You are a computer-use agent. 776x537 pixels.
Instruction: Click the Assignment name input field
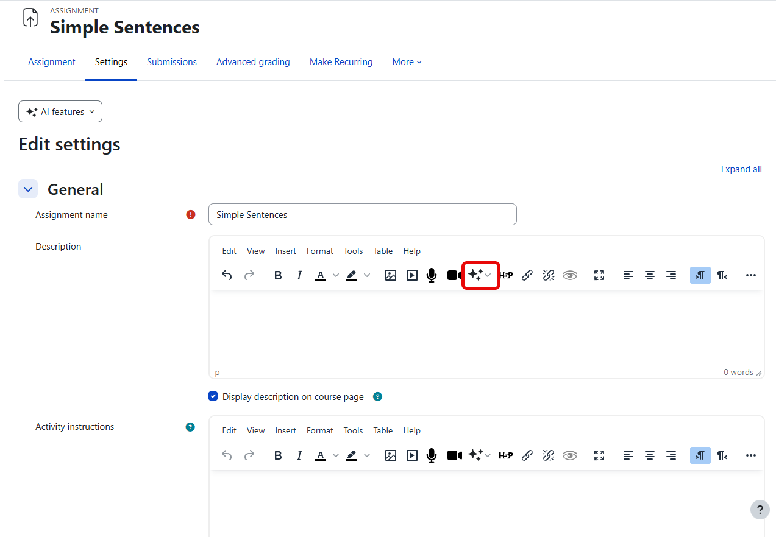click(x=362, y=214)
